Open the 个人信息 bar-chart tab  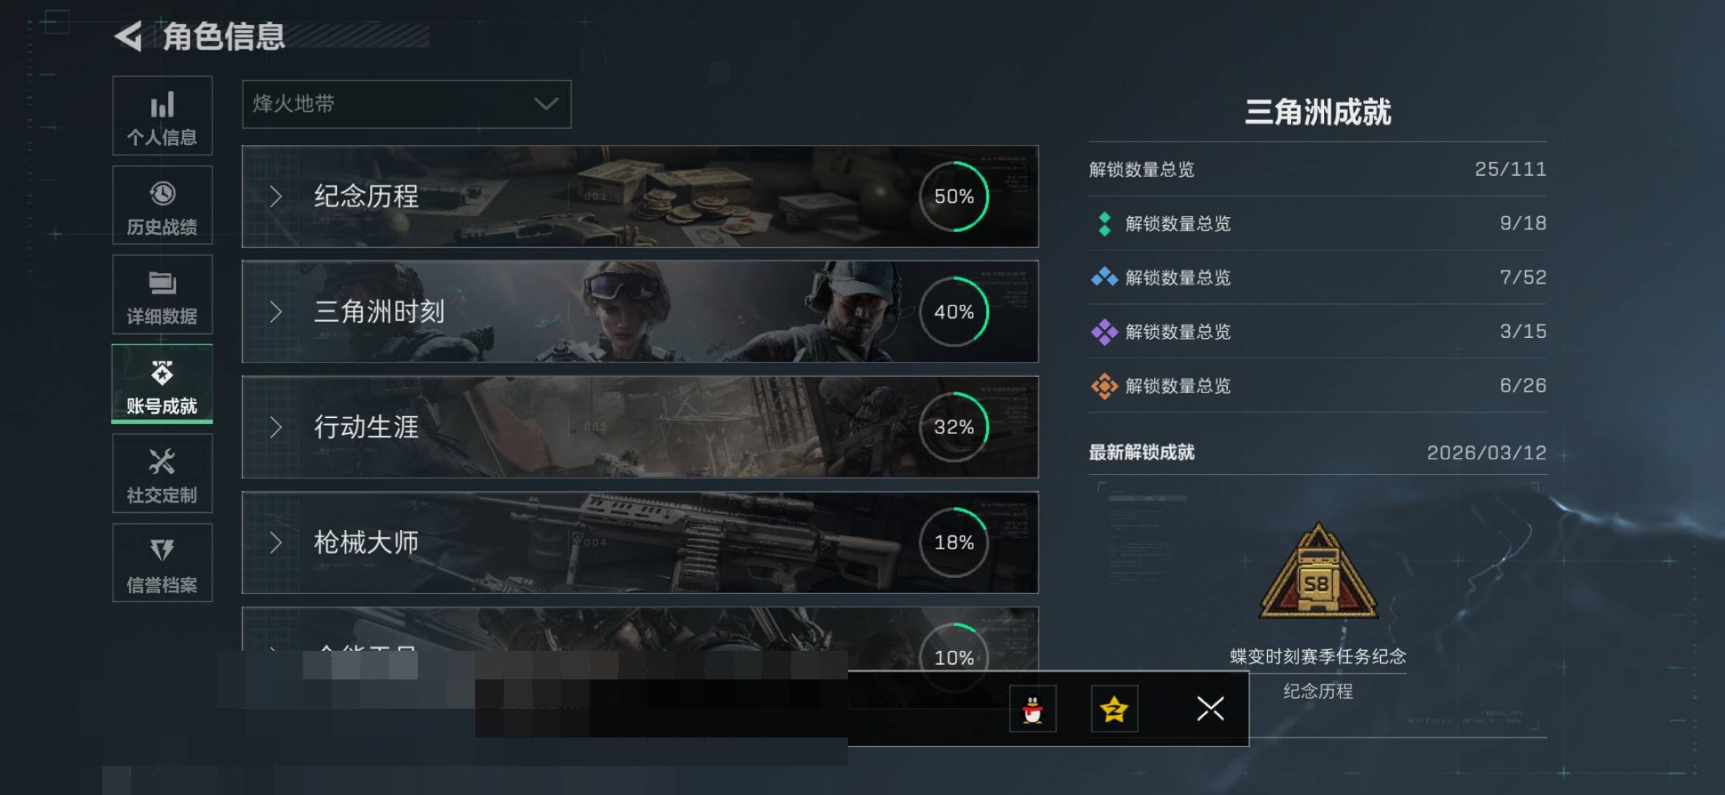162,116
